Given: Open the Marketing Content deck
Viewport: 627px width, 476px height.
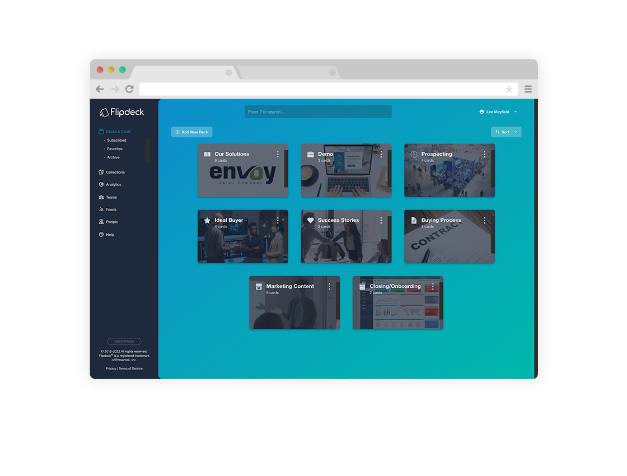Looking at the screenshot, I should [294, 303].
